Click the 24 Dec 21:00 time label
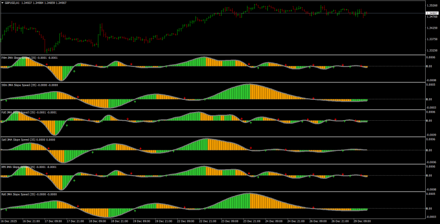This screenshot has width=440, height=224. point(296,221)
